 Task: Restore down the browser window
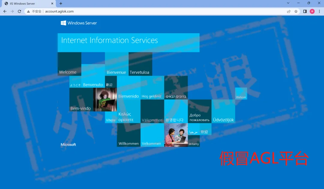coord(309,3)
